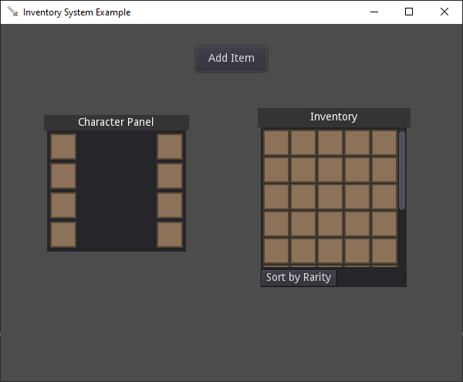Sort inventory with Sort by Rarity button
The width and height of the screenshot is (463, 382).
(x=299, y=278)
